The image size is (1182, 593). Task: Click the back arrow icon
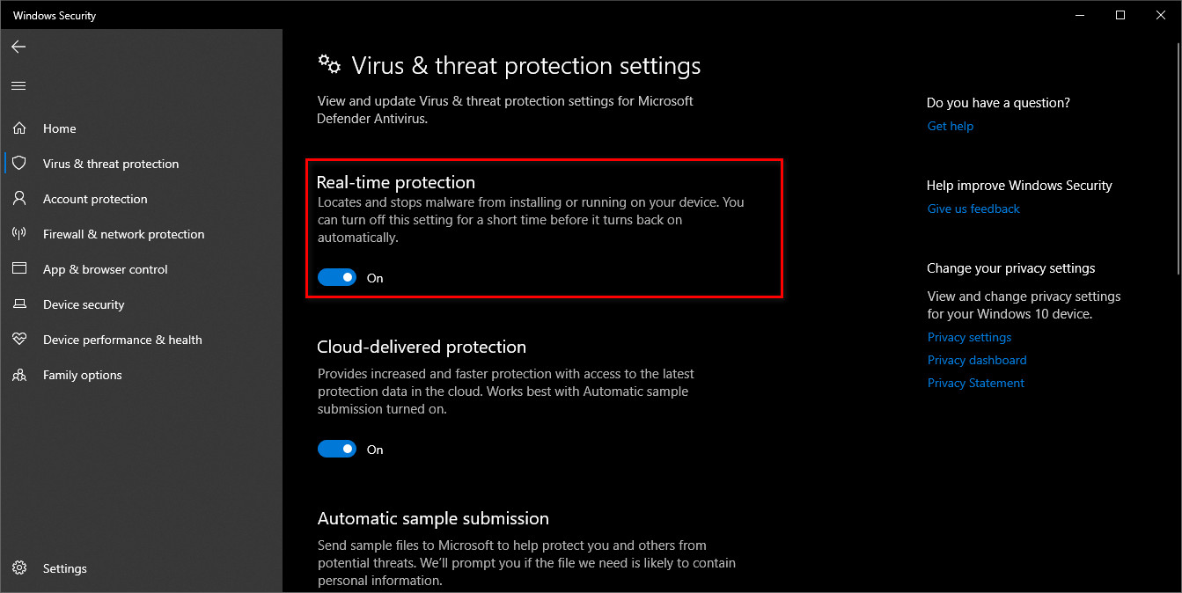[x=18, y=47]
